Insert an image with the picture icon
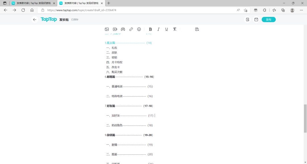The width and height of the screenshot is (307, 164). (x=107, y=29)
